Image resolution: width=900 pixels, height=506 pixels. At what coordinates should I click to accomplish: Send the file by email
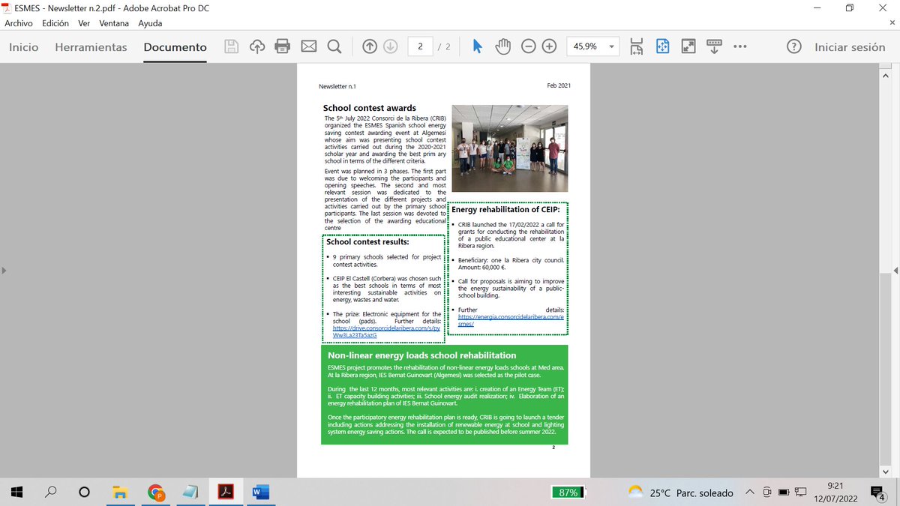pos(308,46)
